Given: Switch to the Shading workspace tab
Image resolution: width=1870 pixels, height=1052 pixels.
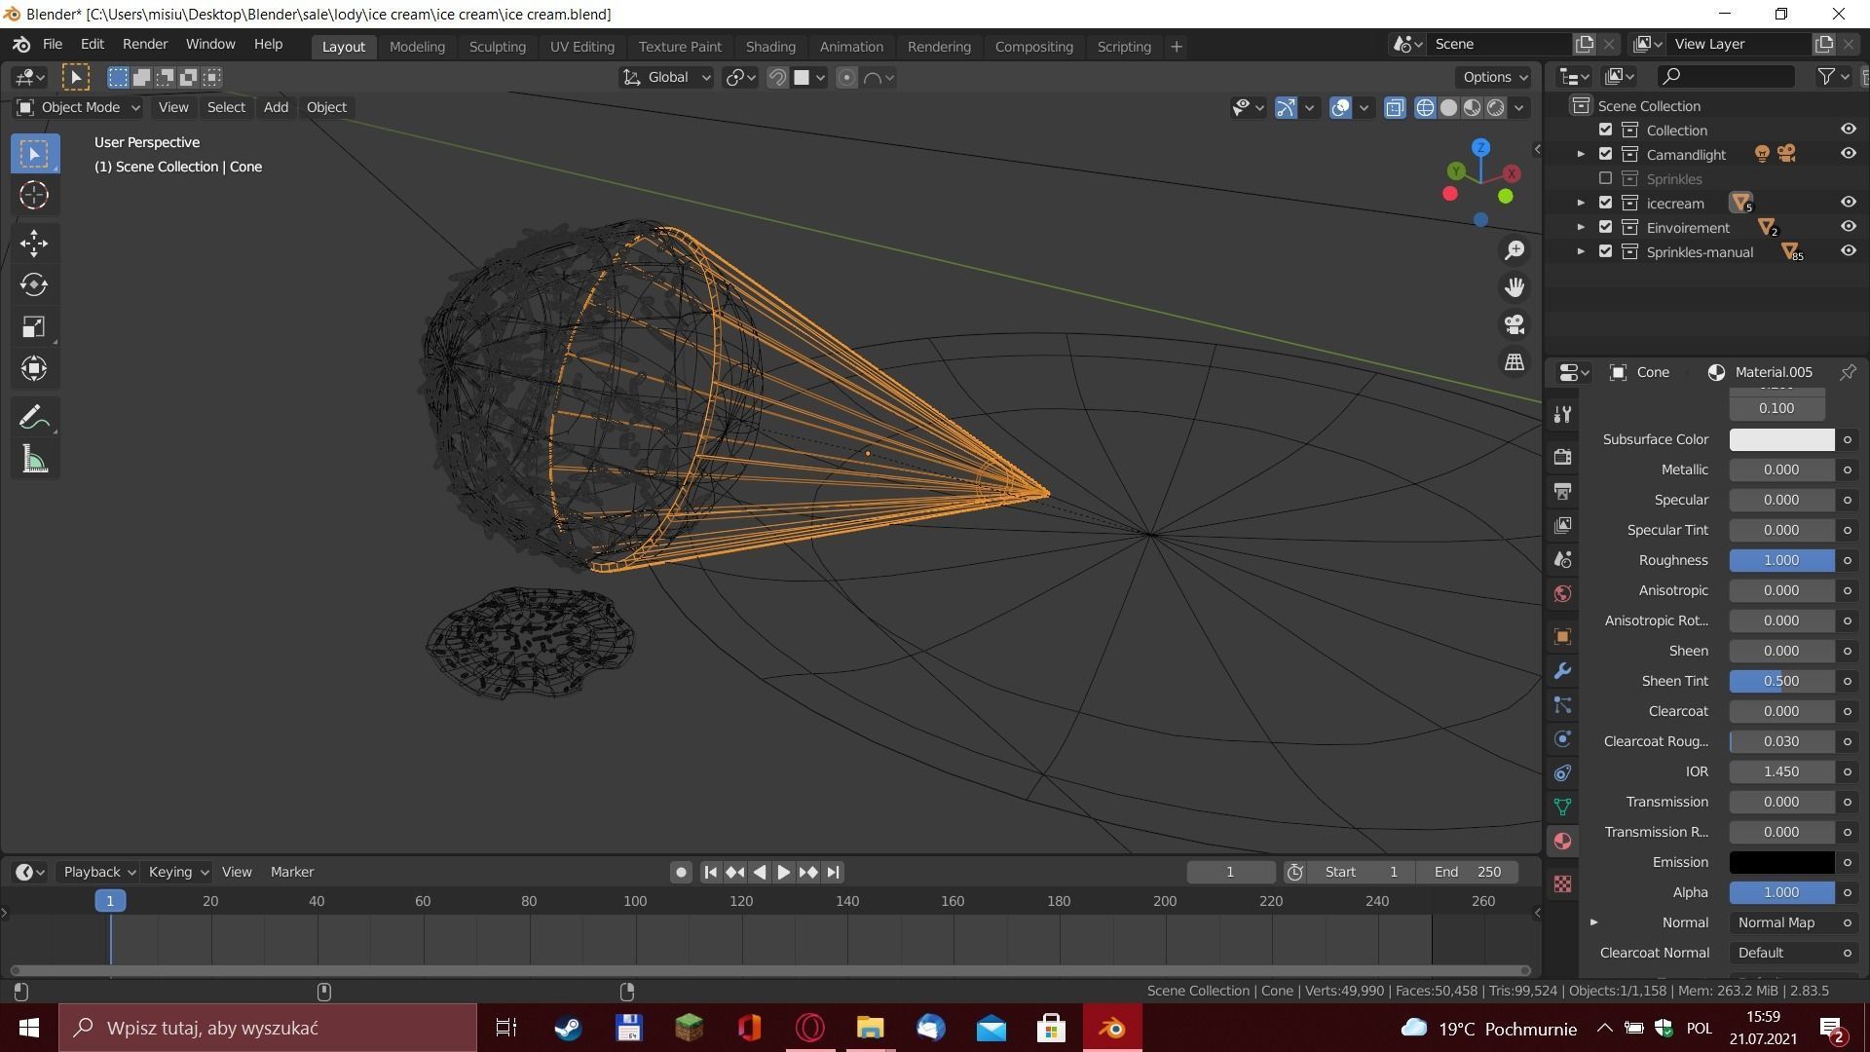Looking at the screenshot, I should pos(769,46).
